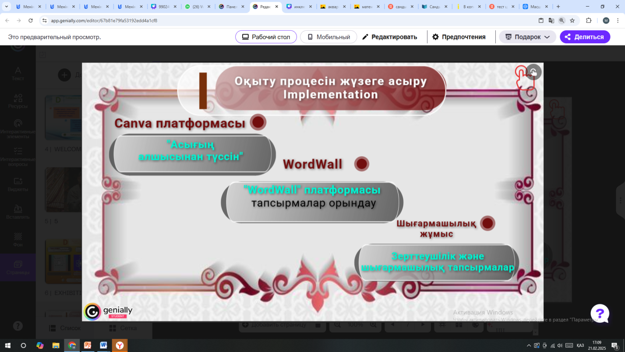Viewport: 625px width, 352px height.
Task: Reload the Genially page
Action: 31,21
